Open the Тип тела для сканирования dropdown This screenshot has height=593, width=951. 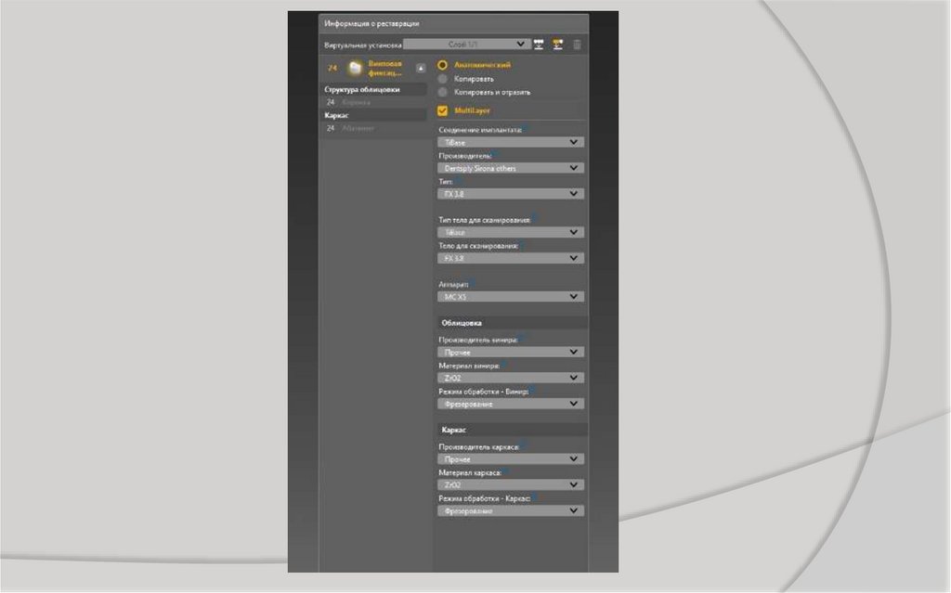click(511, 232)
